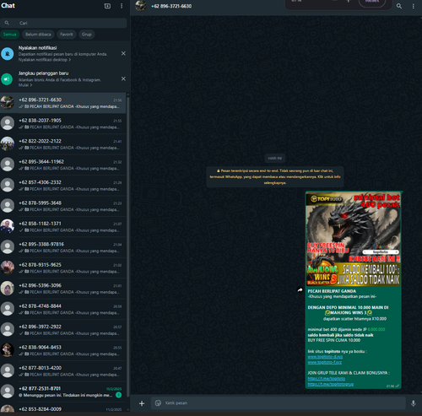This screenshot has width=422, height=416.
Task: Click Mulai link under Jangkau pelanggan
Action: click(25, 85)
